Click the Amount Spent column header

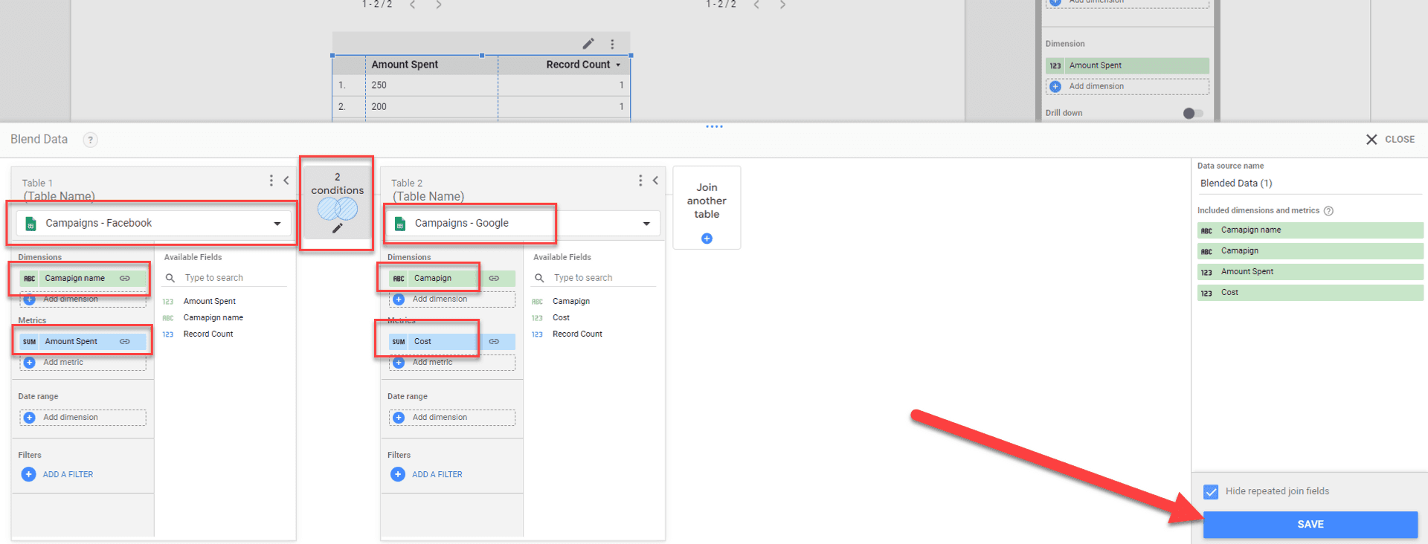pyautogui.click(x=405, y=65)
